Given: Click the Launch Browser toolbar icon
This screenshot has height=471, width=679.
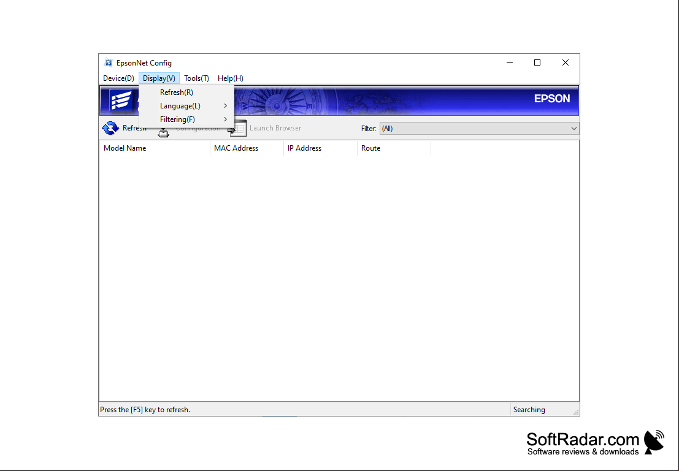Looking at the screenshot, I should click(x=238, y=128).
